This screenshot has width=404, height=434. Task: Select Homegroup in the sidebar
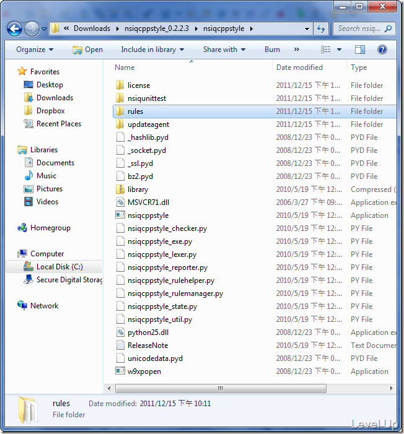(44, 228)
